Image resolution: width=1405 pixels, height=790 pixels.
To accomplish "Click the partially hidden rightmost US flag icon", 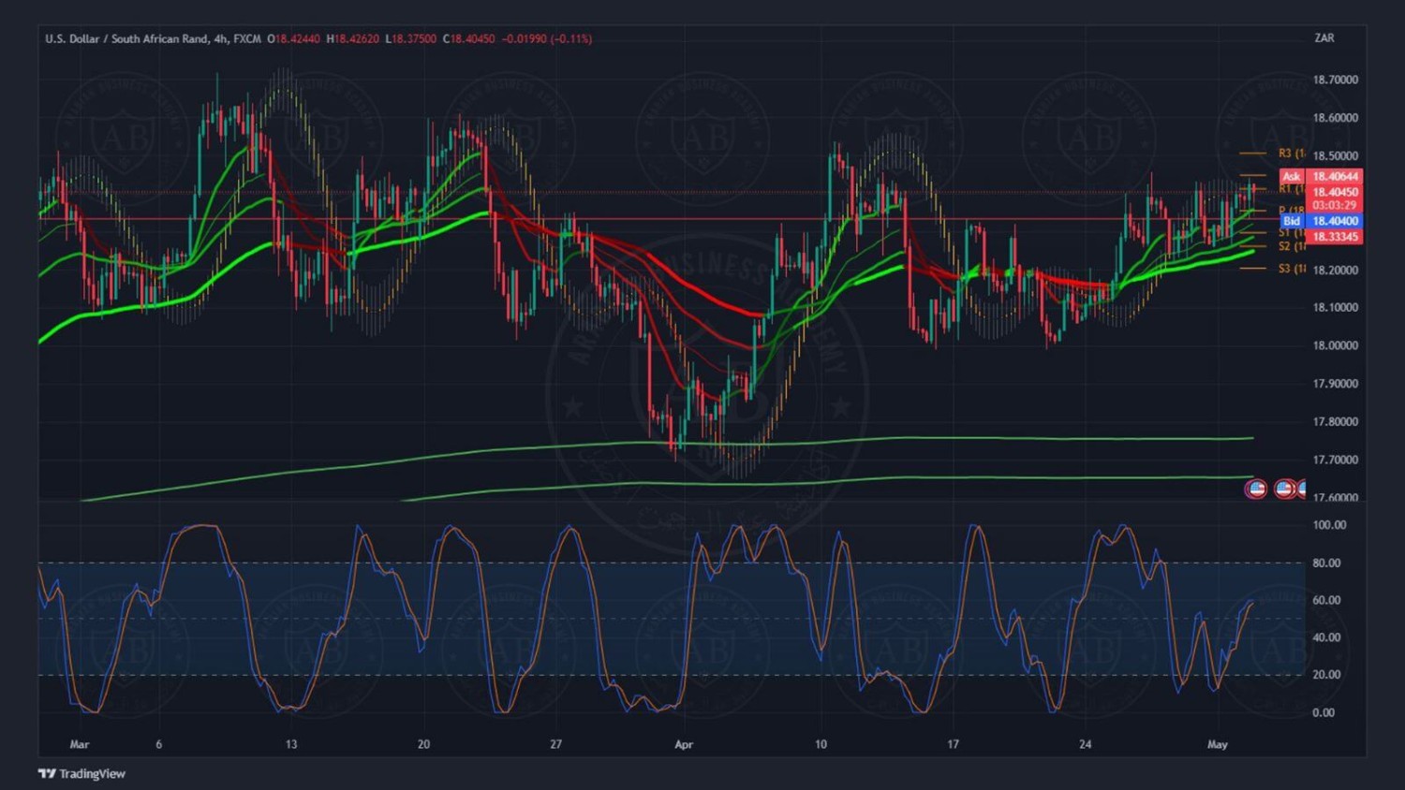I will pyautogui.click(x=1301, y=489).
